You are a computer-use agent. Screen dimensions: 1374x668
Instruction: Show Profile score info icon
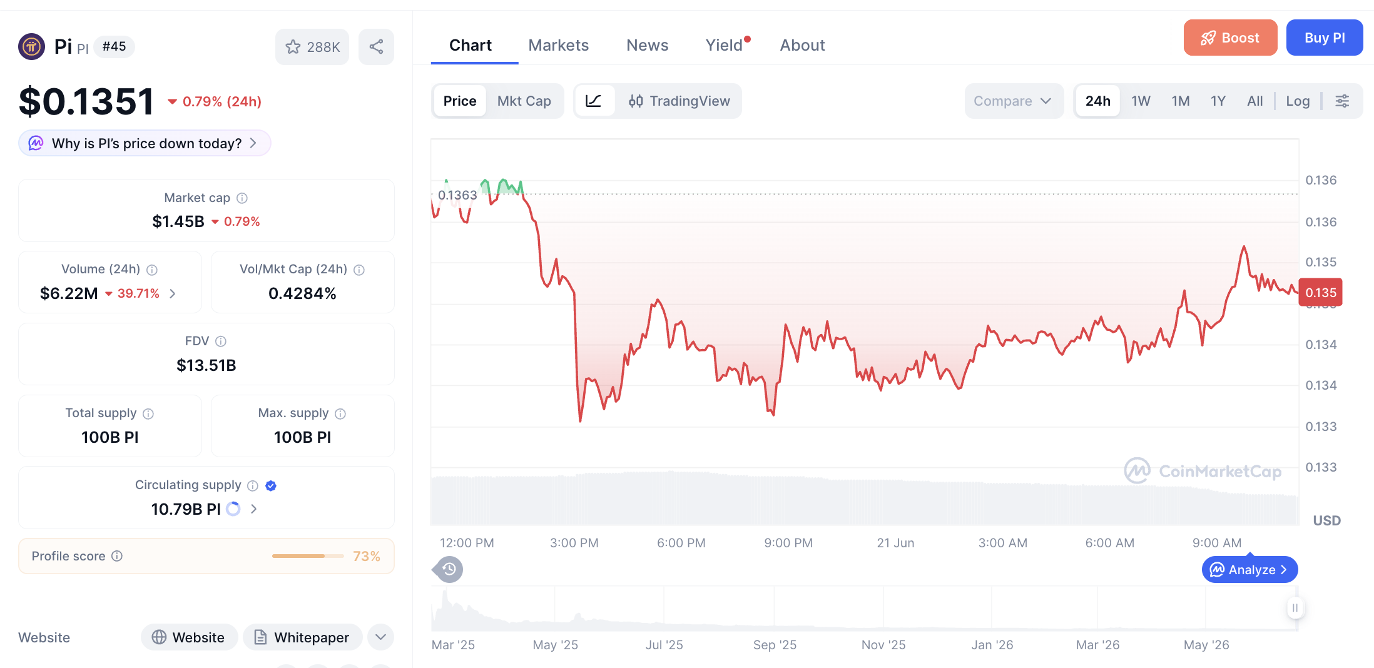[x=117, y=556]
